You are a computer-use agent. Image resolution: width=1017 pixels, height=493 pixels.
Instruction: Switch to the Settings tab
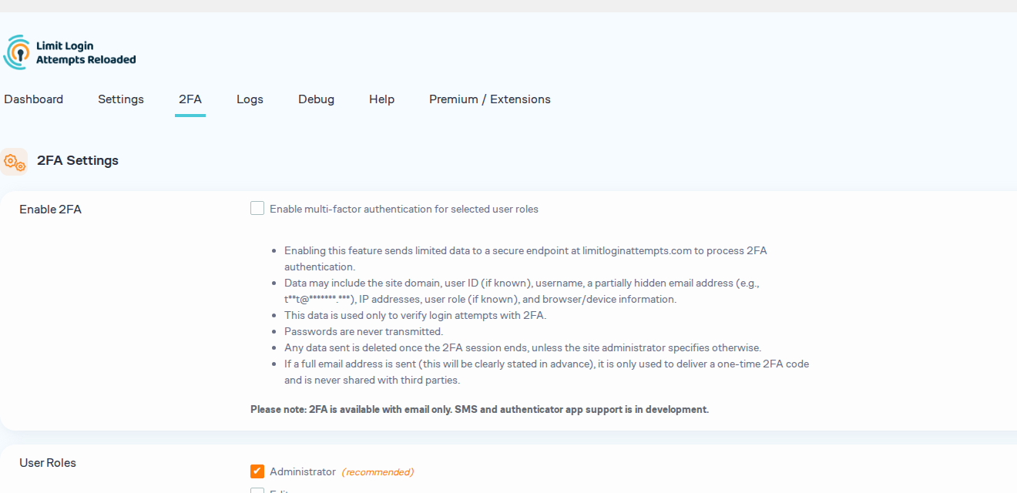[121, 99]
